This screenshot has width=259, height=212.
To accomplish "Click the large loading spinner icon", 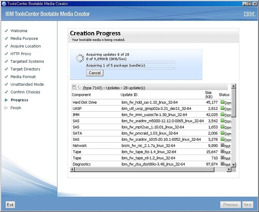I will pos(80,58).
